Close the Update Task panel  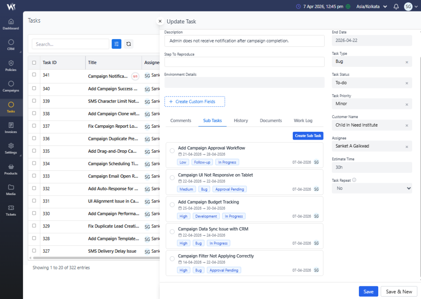pyautogui.click(x=160, y=21)
